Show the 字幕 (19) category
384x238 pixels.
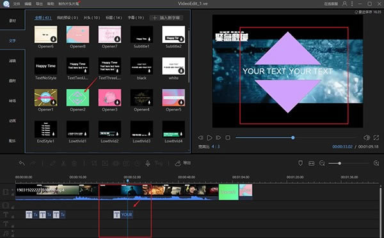(x=136, y=18)
